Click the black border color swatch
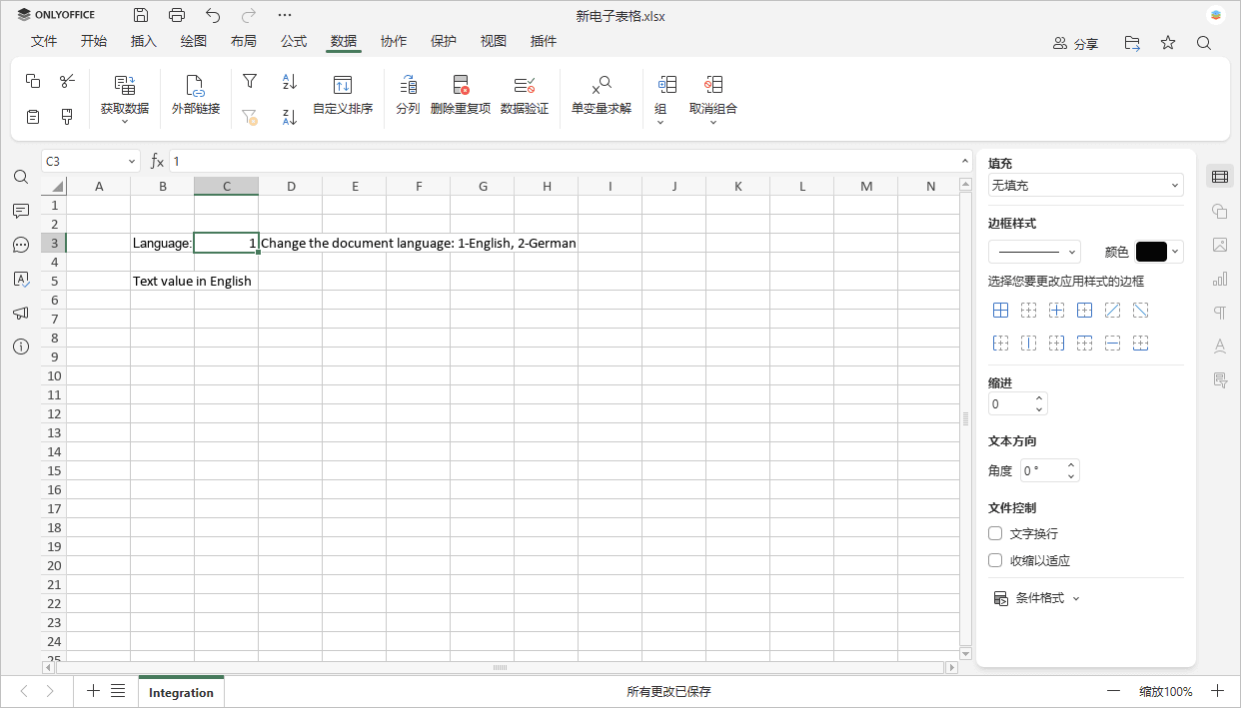Viewport: 1241px width, 708px height. (x=1151, y=252)
